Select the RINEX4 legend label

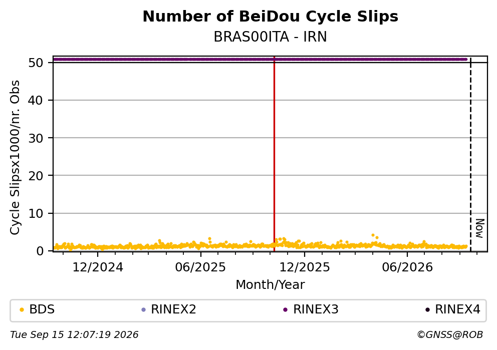458,309
